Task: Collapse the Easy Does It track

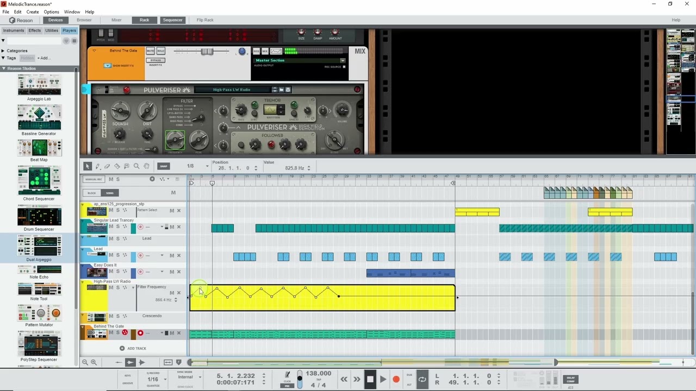Action: (83, 266)
